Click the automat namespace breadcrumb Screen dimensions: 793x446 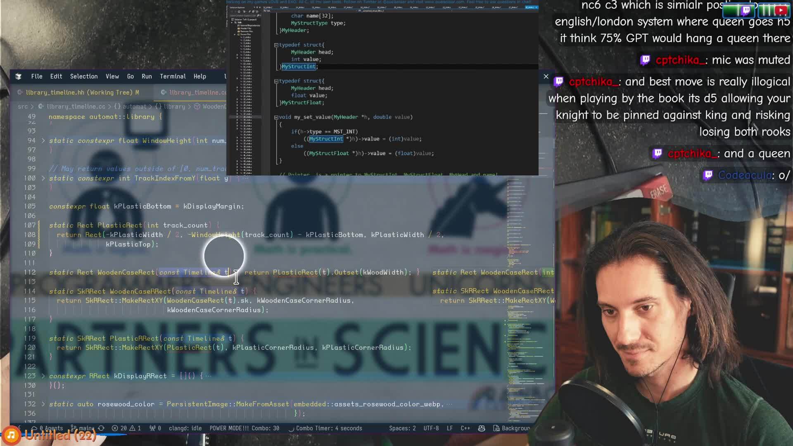click(x=134, y=107)
